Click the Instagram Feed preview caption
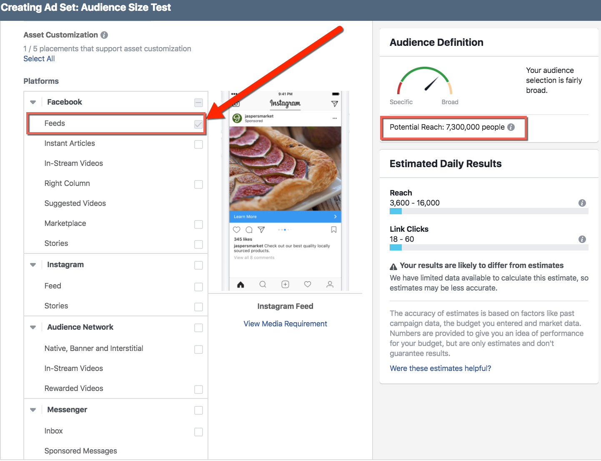 (x=285, y=306)
